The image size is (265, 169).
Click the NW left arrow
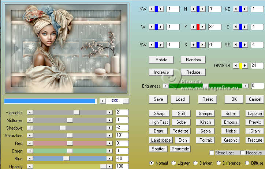click(x=152, y=9)
